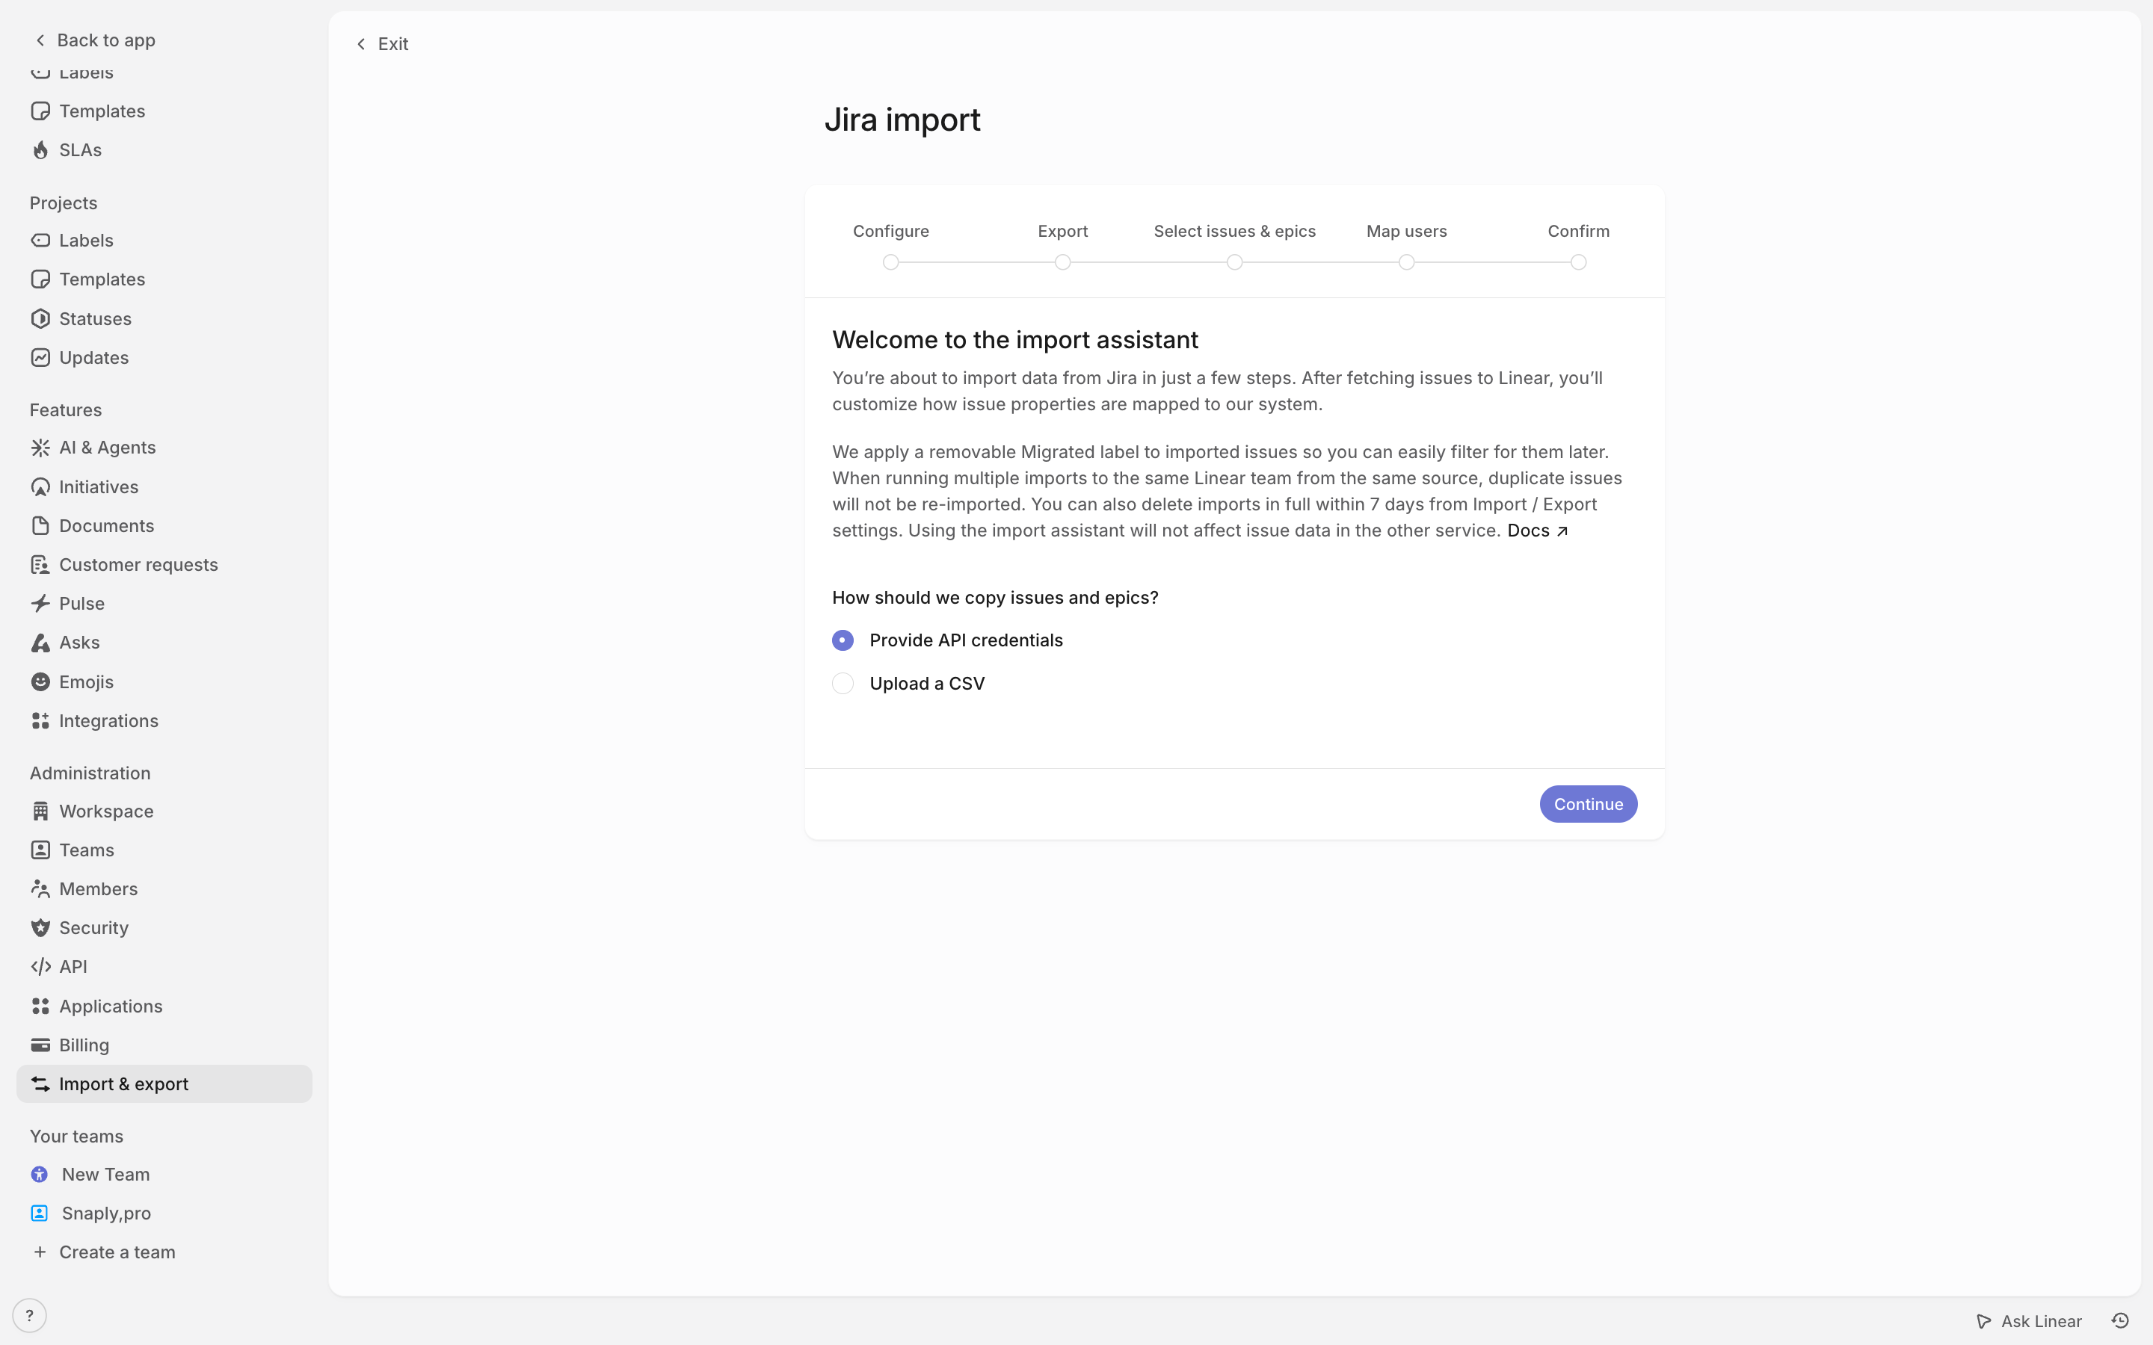Open Workspace settings page
Viewport: 2153px width, 1345px height.
point(164,811)
